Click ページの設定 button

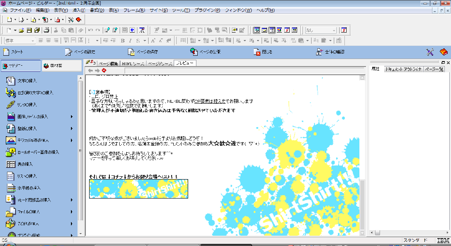[x=80, y=52]
